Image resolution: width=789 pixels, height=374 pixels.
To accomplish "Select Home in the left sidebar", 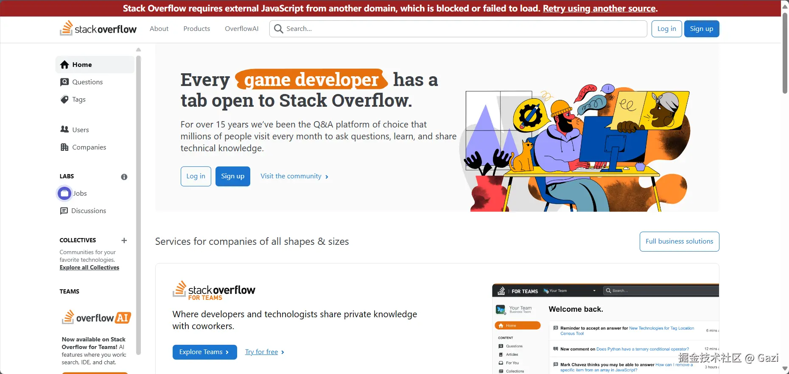I will 95,64.
